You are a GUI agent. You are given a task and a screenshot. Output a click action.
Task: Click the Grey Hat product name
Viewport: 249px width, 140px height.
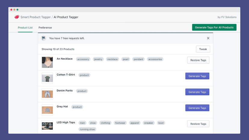tap(62, 106)
